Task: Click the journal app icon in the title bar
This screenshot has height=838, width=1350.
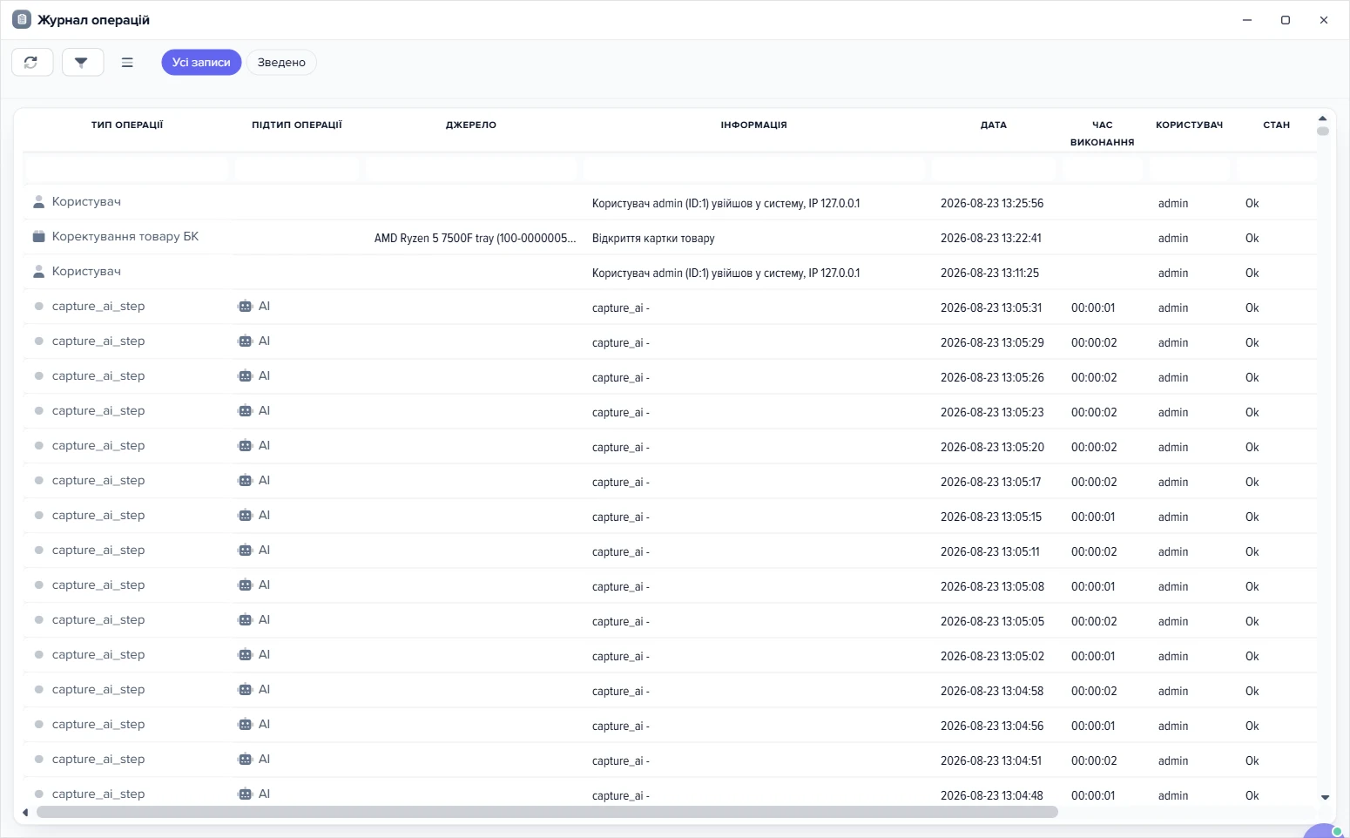Action: pos(22,19)
